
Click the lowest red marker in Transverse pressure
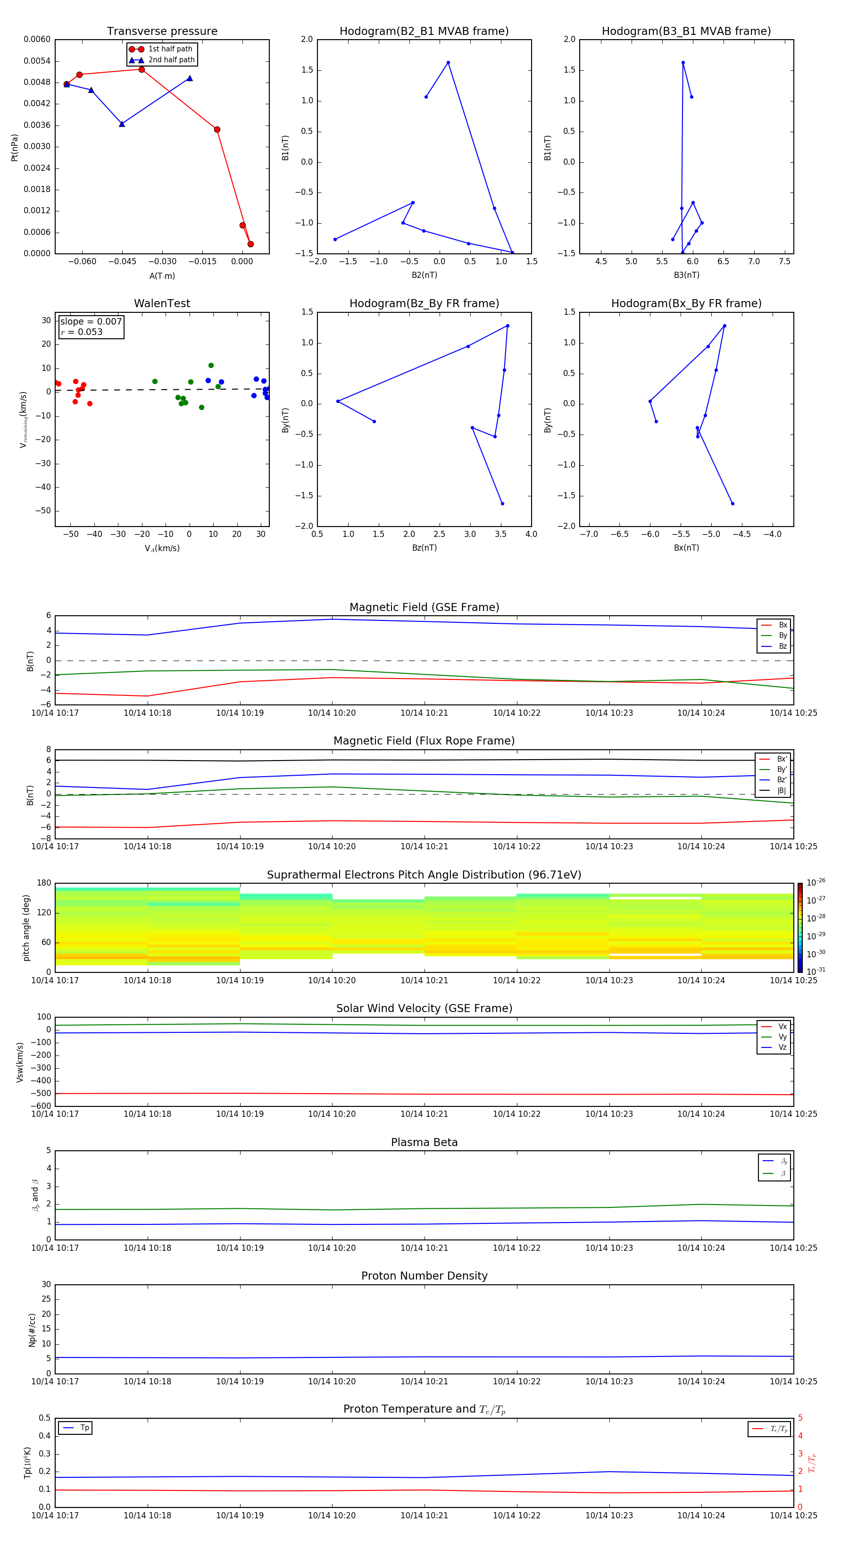click(250, 244)
